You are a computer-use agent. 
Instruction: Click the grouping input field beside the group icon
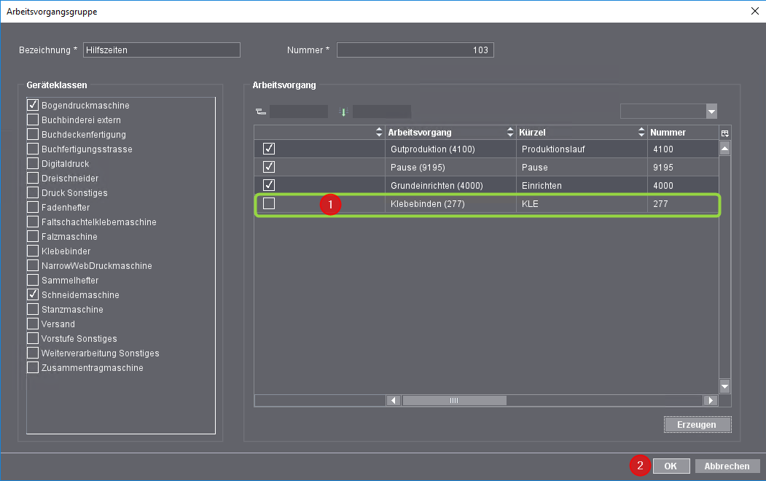point(299,112)
